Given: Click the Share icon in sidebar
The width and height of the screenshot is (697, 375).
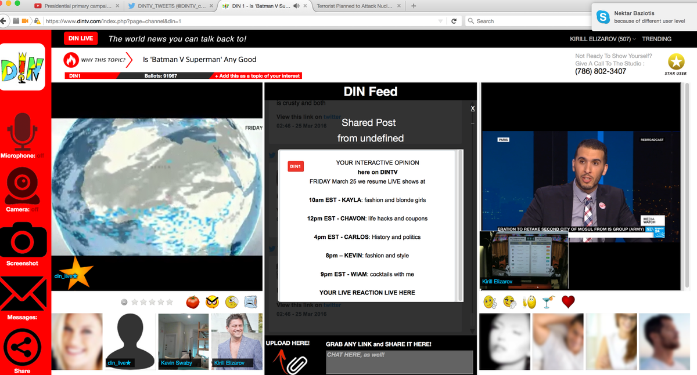Looking at the screenshot, I should pos(22,347).
